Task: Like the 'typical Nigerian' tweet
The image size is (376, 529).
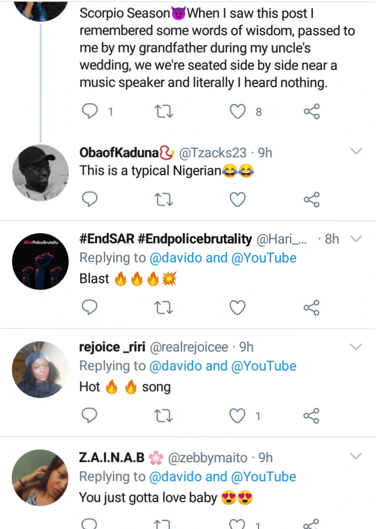Action: pyautogui.click(x=238, y=199)
